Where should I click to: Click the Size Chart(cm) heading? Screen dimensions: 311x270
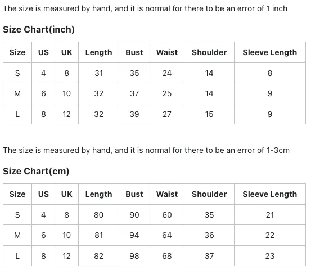(x=36, y=171)
